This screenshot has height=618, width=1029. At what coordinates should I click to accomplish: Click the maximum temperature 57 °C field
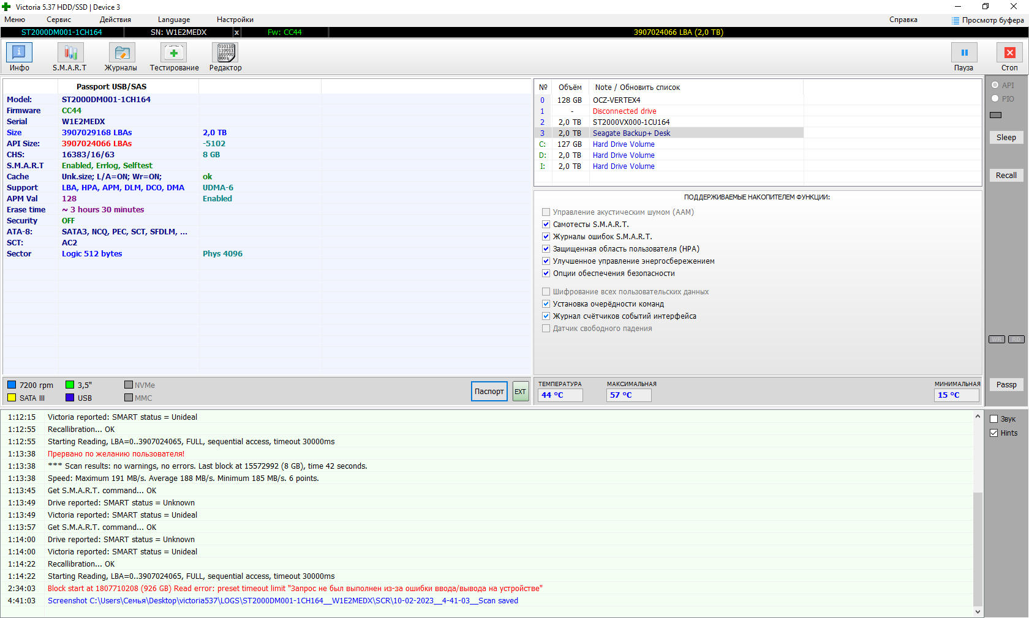(x=629, y=395)
